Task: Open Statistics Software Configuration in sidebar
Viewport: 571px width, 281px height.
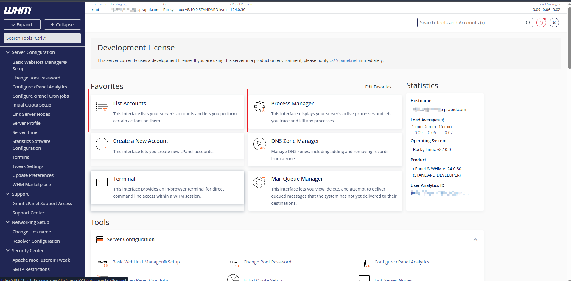Action: [x=32, y=145]
